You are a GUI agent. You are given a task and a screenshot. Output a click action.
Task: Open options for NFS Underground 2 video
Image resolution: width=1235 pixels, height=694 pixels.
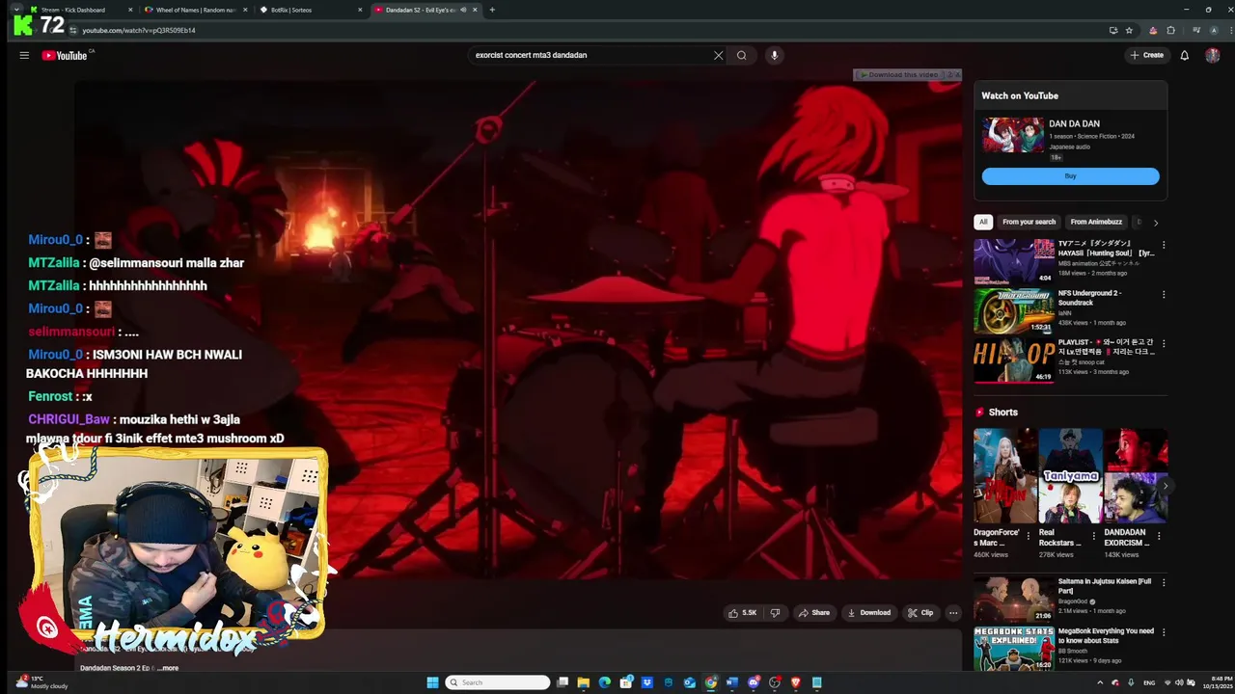(x=1163, y=295)
